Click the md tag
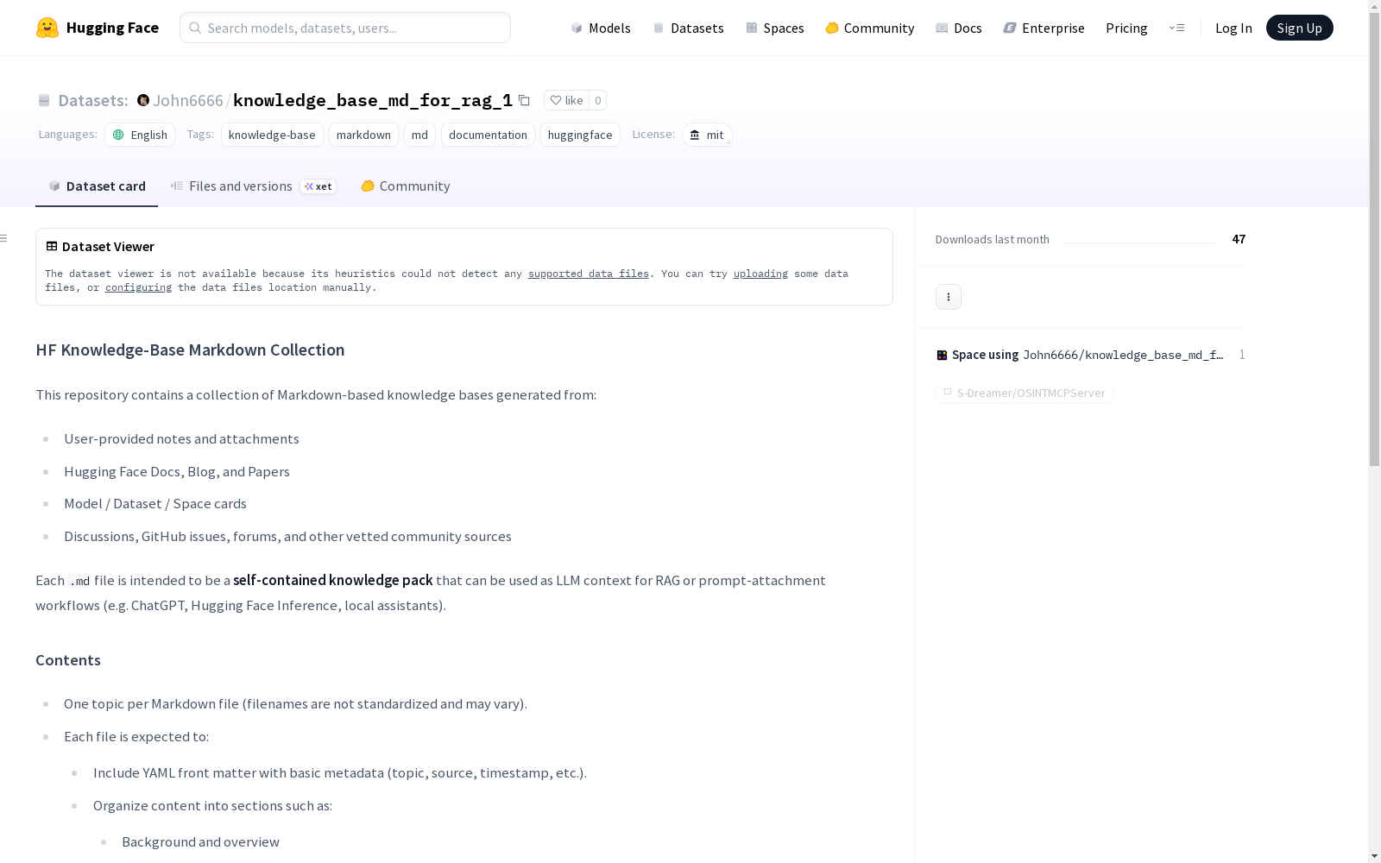This screenshot has width=1381, height=863. [419, 135]
